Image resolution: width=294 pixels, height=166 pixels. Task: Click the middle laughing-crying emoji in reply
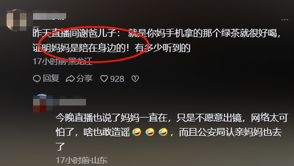(150, 132)
